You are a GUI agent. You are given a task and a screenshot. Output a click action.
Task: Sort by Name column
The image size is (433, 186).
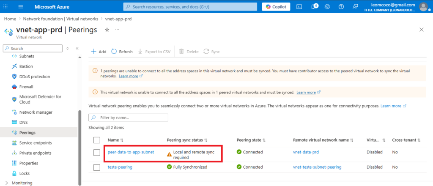click(115, 140)
